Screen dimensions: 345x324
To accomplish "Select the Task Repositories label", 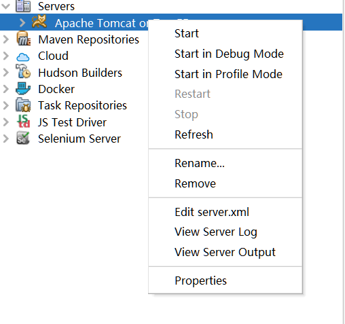I will tap(82, 106).
